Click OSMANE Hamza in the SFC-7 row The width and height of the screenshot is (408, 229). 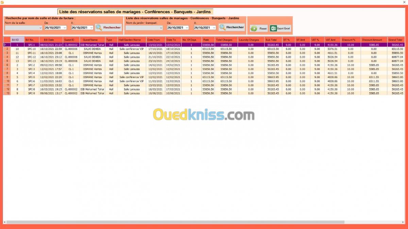[x=92, y=85]
